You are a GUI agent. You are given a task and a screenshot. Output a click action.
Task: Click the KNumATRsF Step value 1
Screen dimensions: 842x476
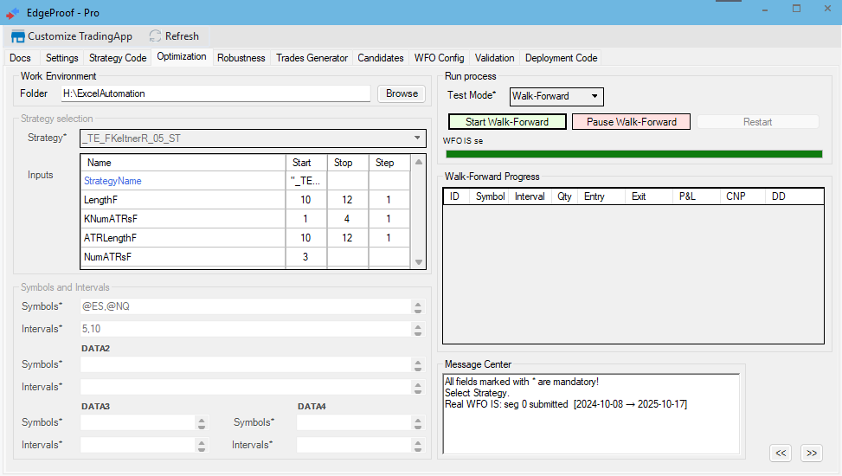pos(389,219)
